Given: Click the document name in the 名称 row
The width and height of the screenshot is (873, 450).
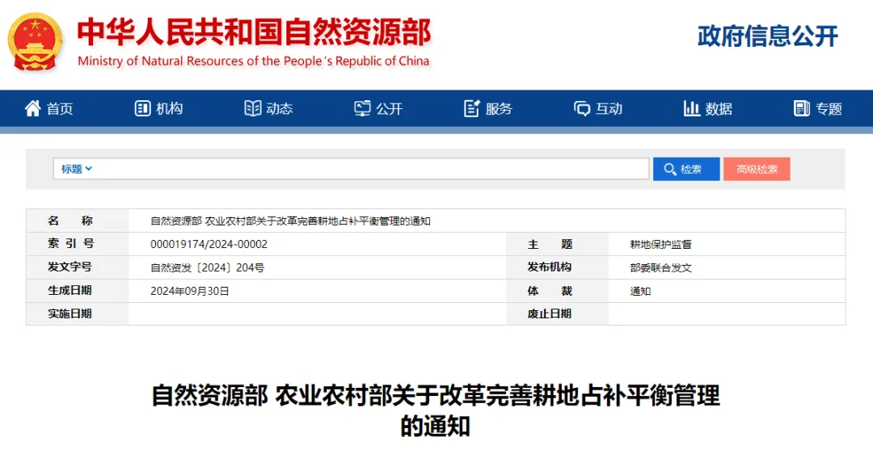Looking at the screenshot, I should point(290,221).
